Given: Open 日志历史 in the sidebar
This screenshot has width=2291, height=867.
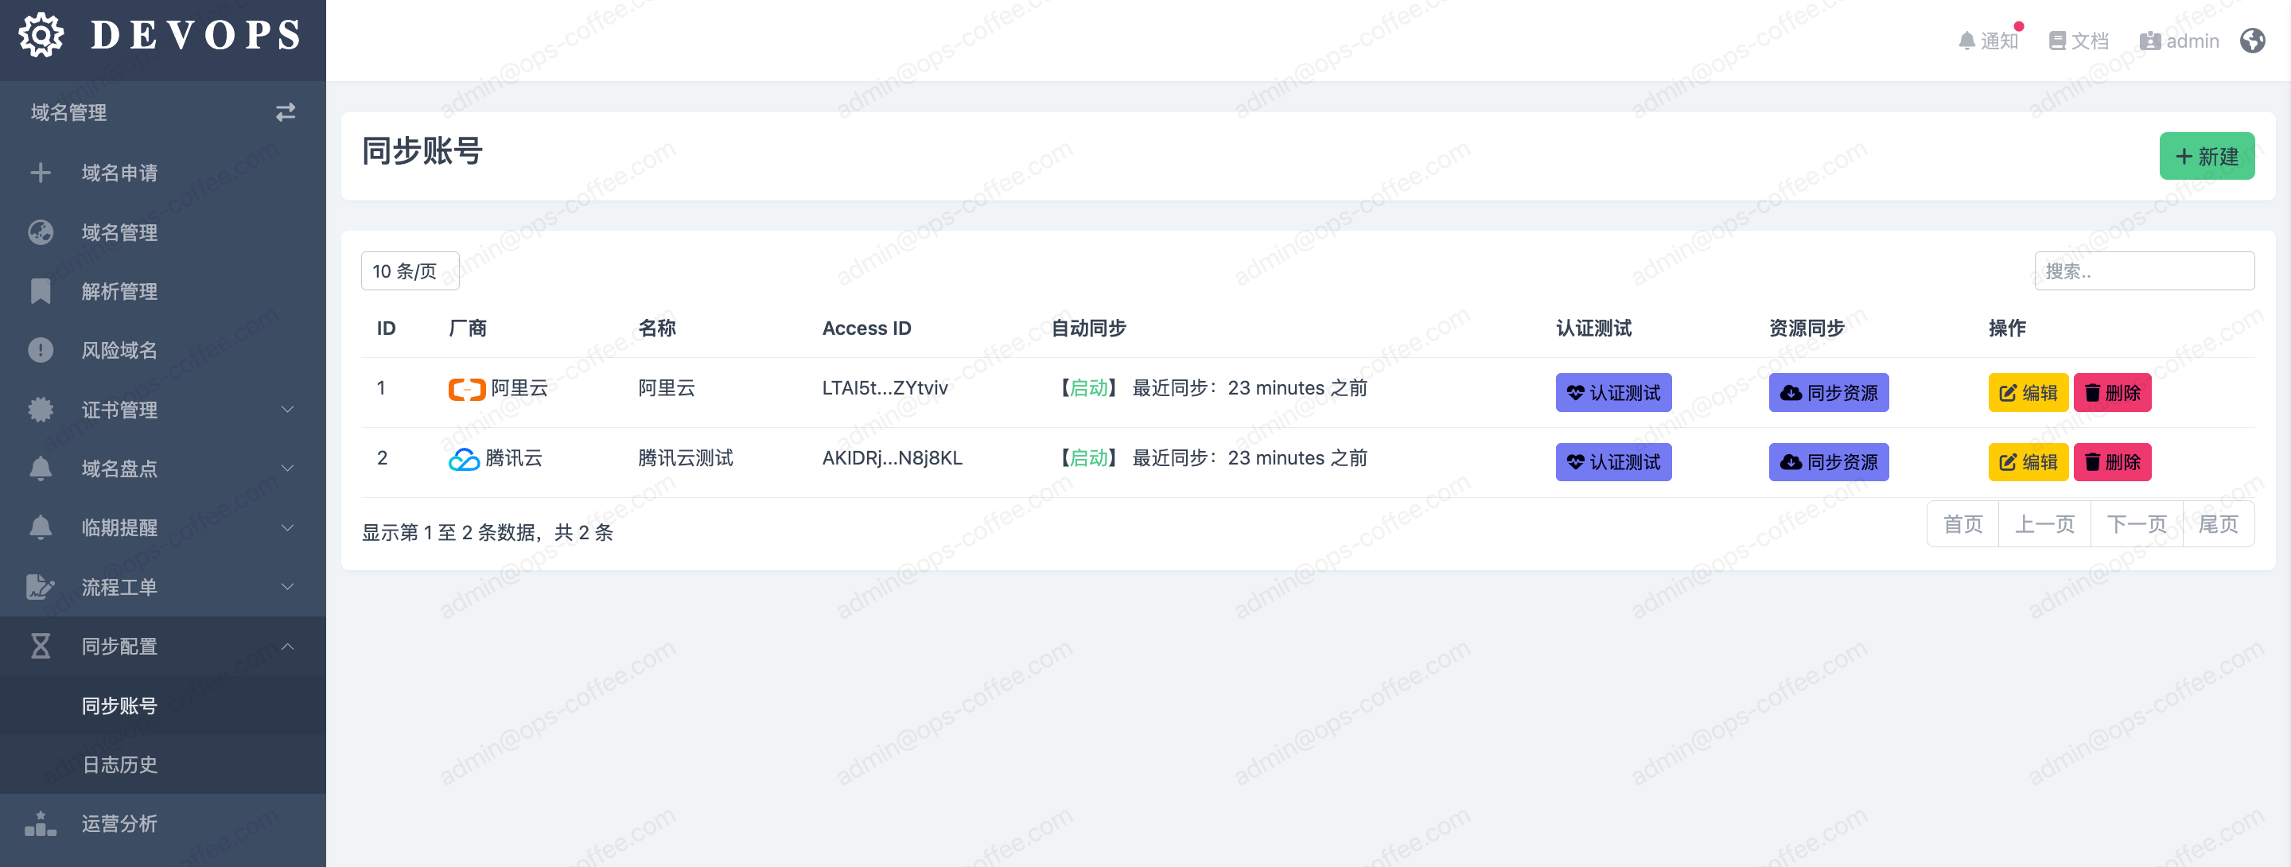Looking at the screenshot, I should [x=119, y=764].
